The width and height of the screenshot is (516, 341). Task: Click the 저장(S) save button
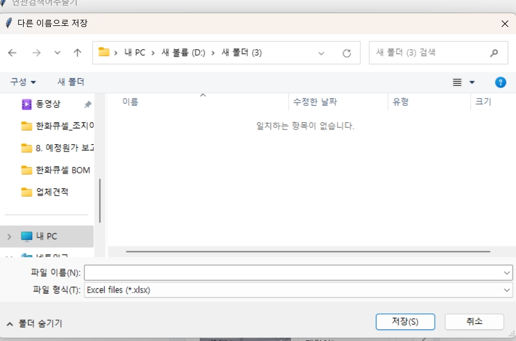[405, 322]
